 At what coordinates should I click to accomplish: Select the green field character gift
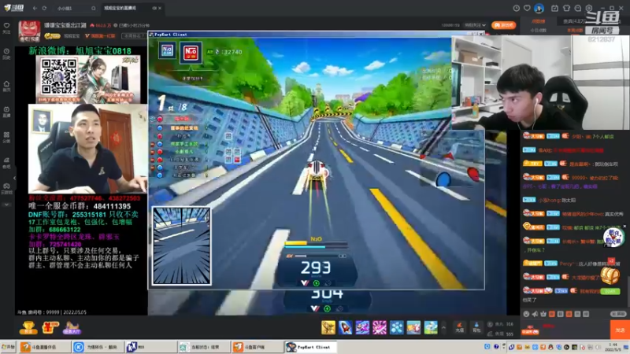coord(431,327)
